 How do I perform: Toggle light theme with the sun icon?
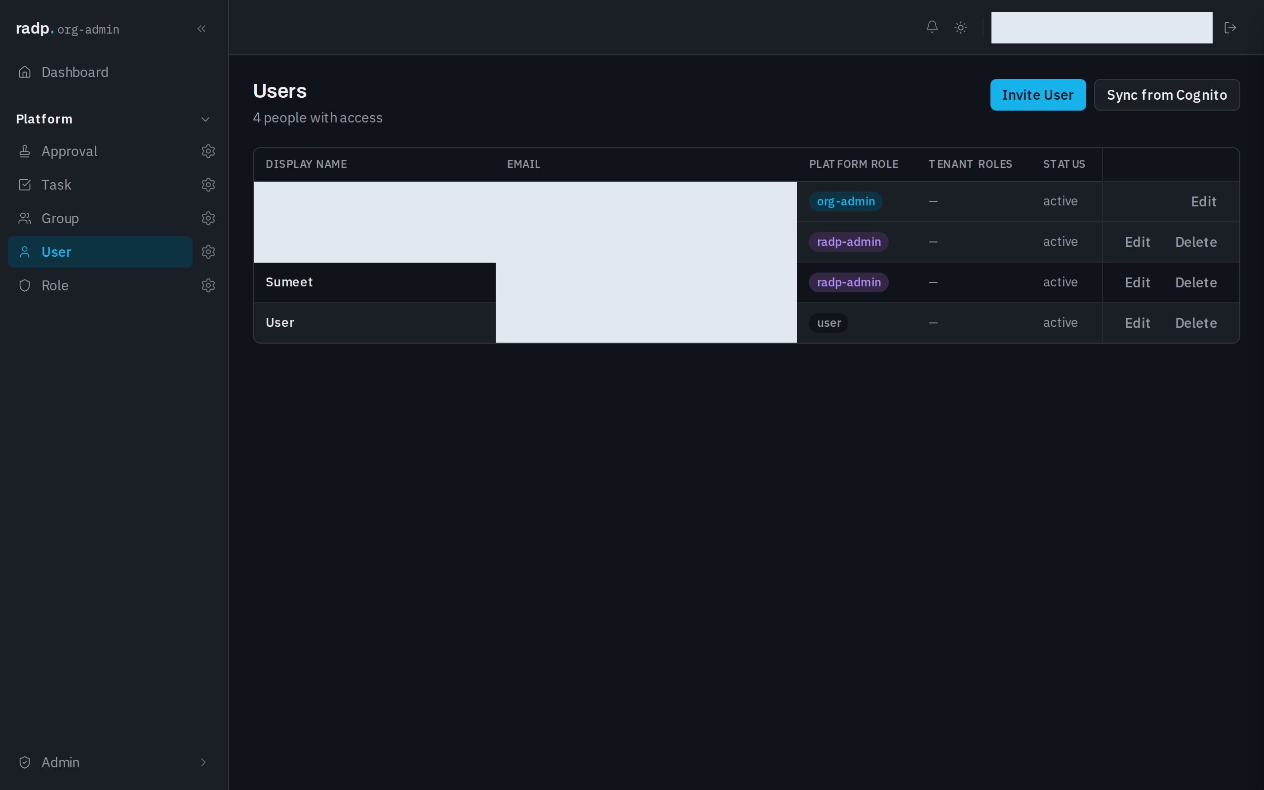click(960, 28)
